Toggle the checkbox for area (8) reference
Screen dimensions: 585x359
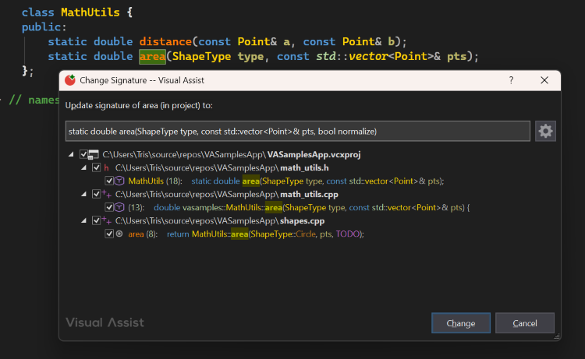[x=109, y=234]
